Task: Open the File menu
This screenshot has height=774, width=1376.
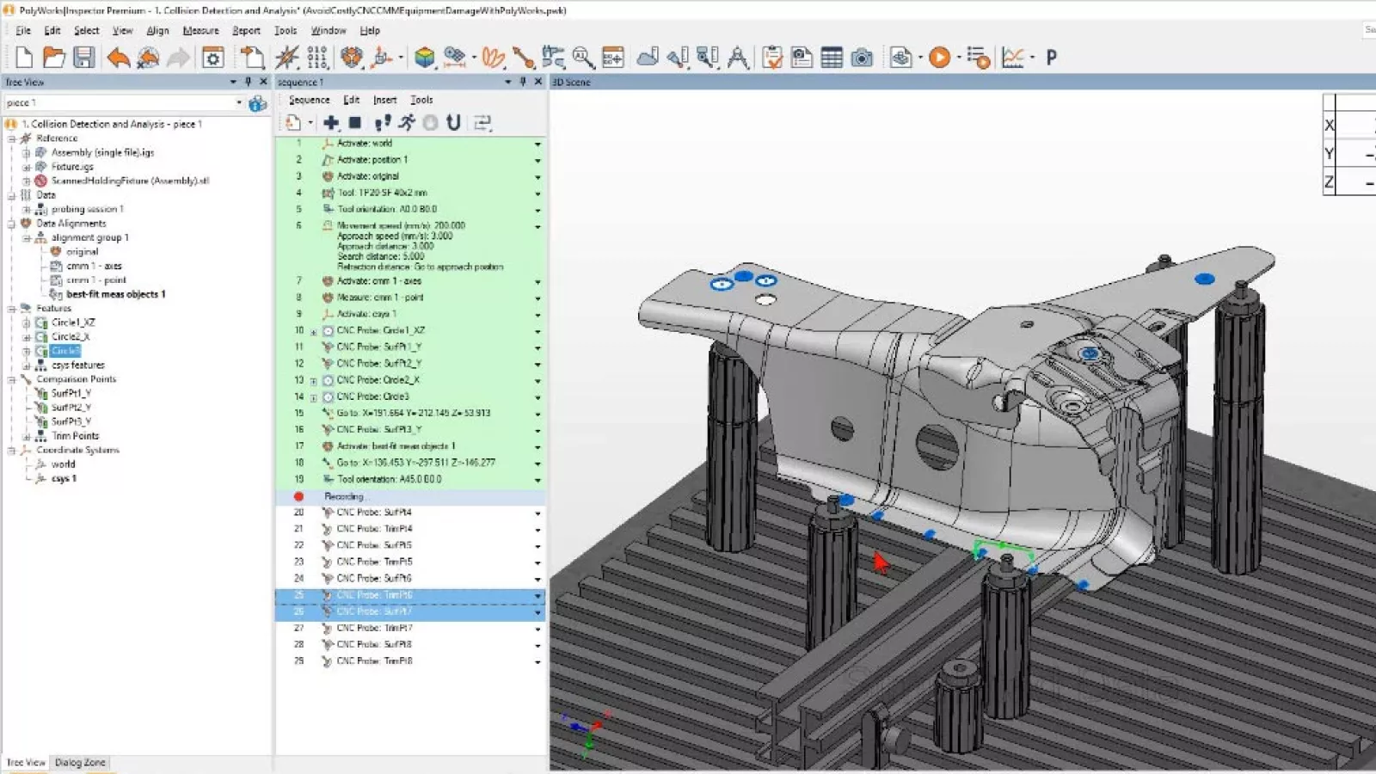Action: [23, 30]
